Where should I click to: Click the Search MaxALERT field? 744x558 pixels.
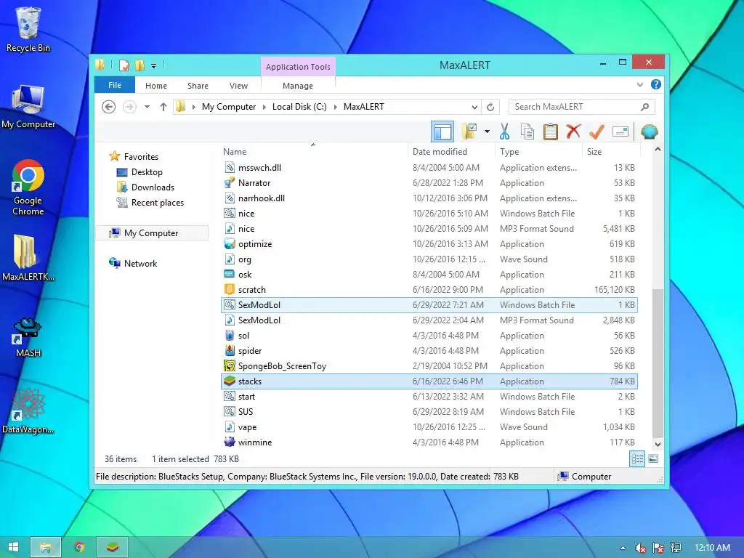coord(582,107)
